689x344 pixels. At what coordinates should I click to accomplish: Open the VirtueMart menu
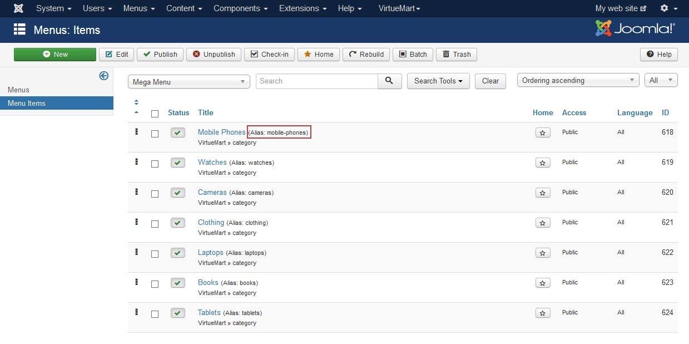coord(399,8)
